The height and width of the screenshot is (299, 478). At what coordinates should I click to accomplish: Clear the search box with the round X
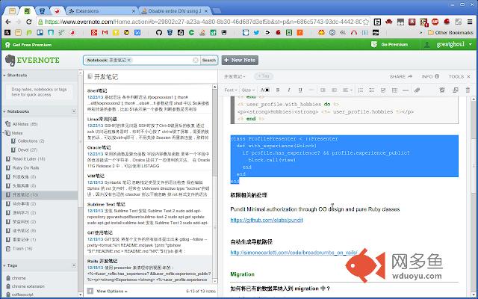click(196, 60)
